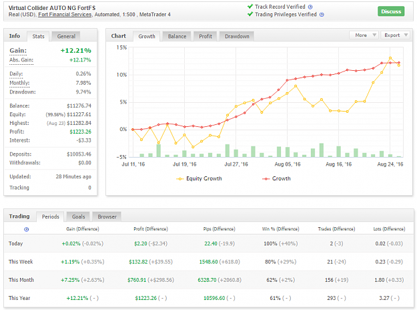Click the $132.82 This Week profit cell

click(138, 262)
